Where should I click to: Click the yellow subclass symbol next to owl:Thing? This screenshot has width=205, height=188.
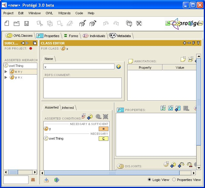pos(104,139)
